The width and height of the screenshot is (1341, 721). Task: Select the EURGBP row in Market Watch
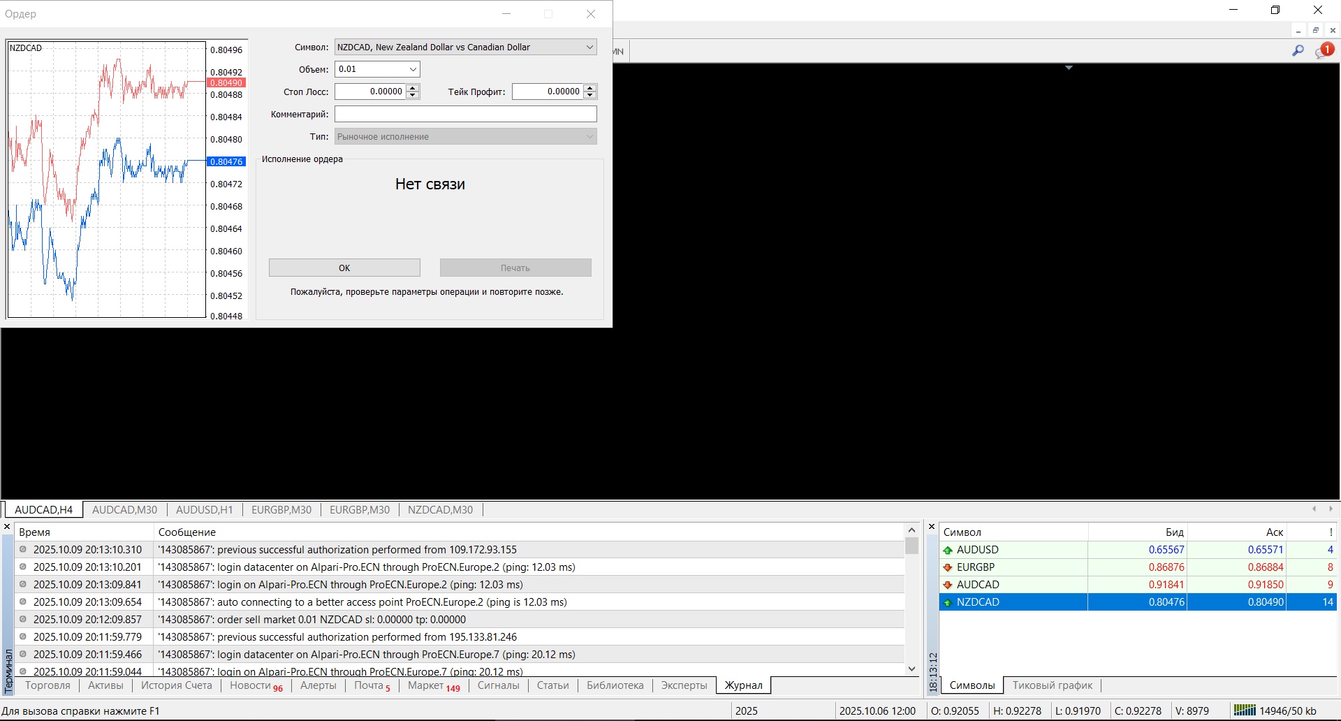1138,567
